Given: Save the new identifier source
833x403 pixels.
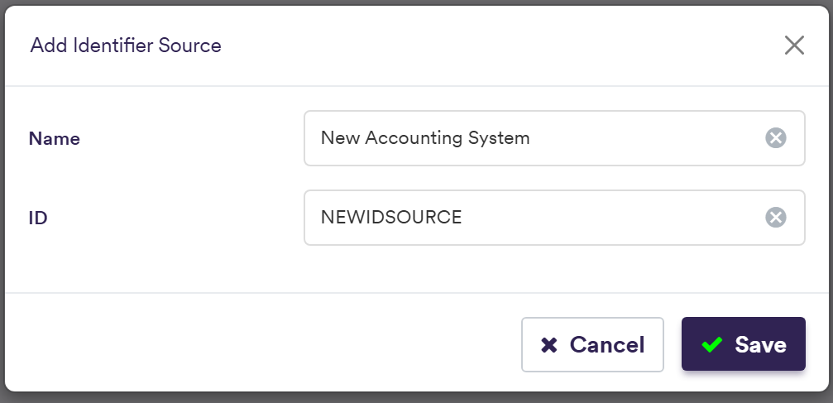Looking at the screenshot, I should 743,344.
